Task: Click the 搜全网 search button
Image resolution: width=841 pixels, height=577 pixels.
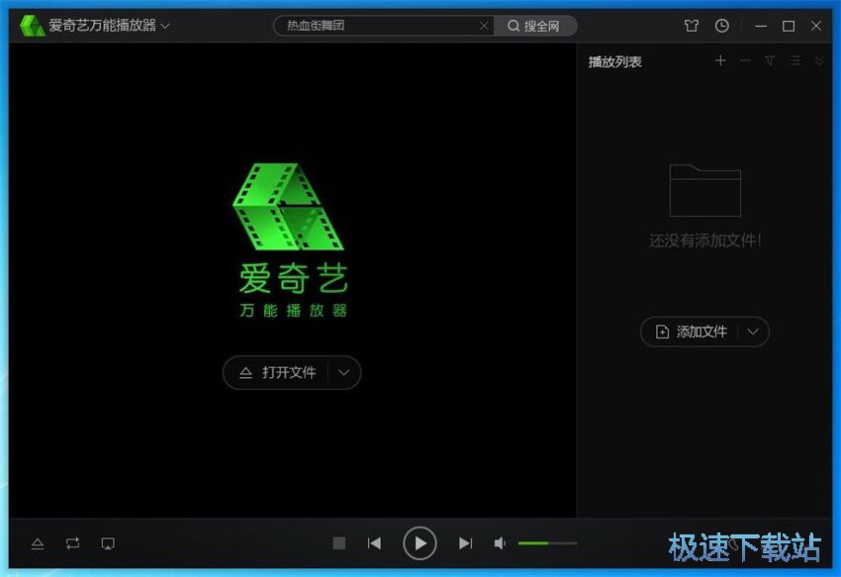Action: (x=534, y=26)
